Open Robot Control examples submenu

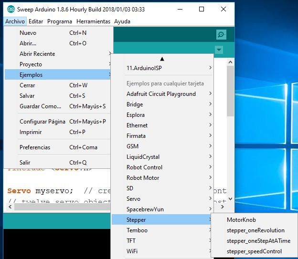click(x=162, y=167)
